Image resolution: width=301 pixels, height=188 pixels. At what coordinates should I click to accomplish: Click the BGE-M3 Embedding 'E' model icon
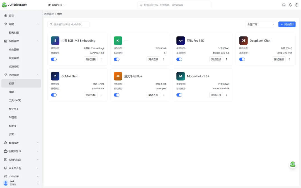55,40
